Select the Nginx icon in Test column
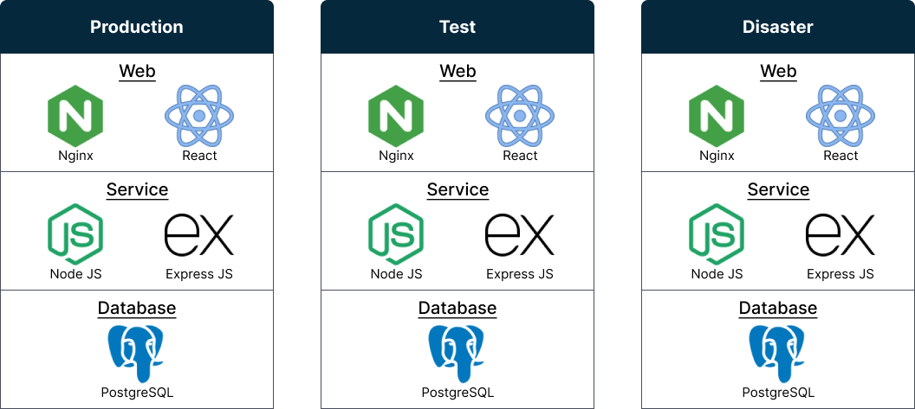This screenshot has width=915, height=409. click(396, 116)
